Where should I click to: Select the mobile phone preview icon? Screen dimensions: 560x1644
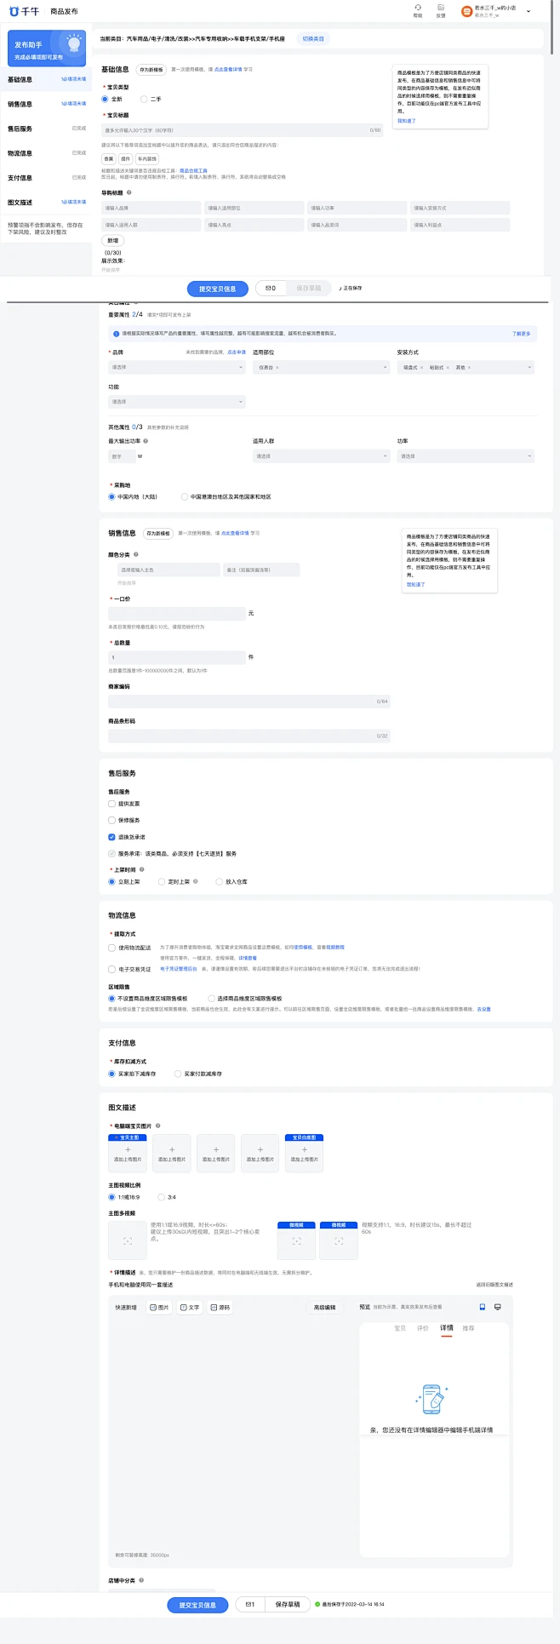click(483, 1307)
